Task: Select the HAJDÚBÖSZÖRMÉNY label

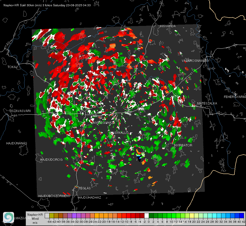Action: [55, 196]
